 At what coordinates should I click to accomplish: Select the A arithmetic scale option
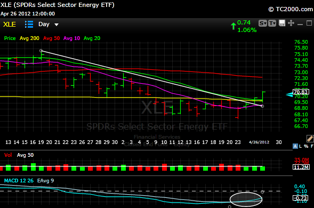pyautogui.click(x=295, y=146)
